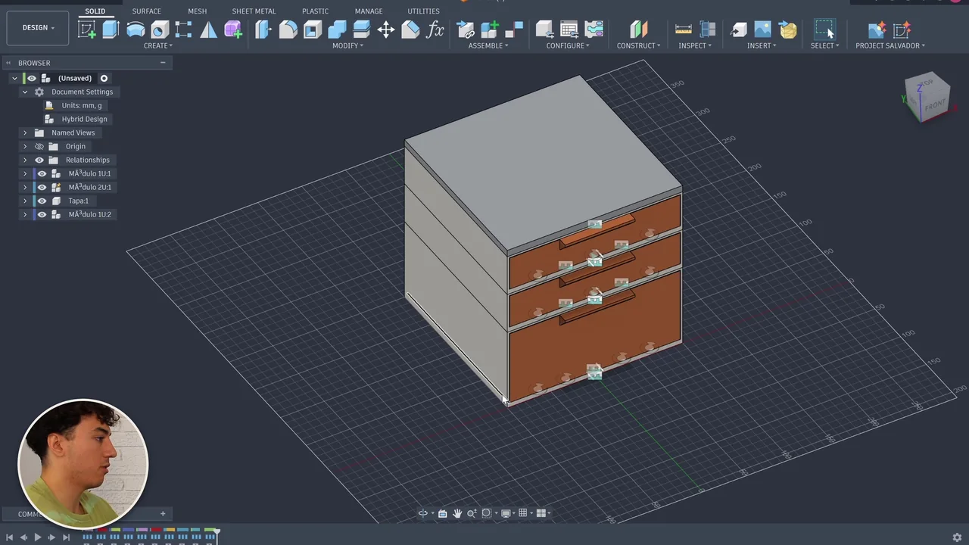Switch to the MESH tab
The height and width of the screenshot is (545, 969).
[x=197, y=11]
